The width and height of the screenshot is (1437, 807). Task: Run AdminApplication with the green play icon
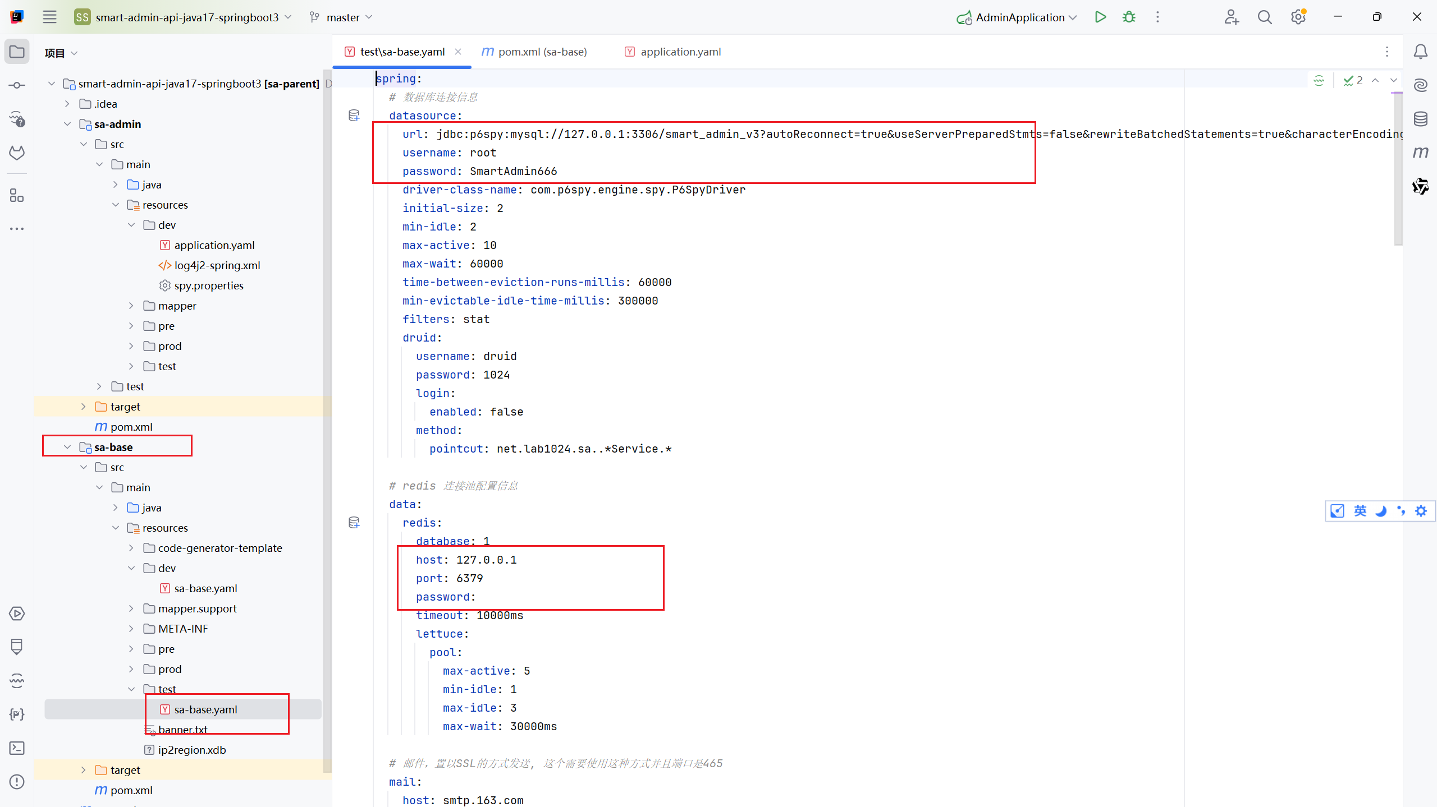pyautogui.click(x=1100, y=17)
